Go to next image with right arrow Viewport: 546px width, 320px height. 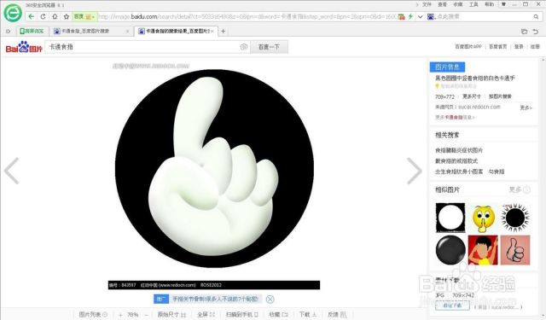pos(415,171)
